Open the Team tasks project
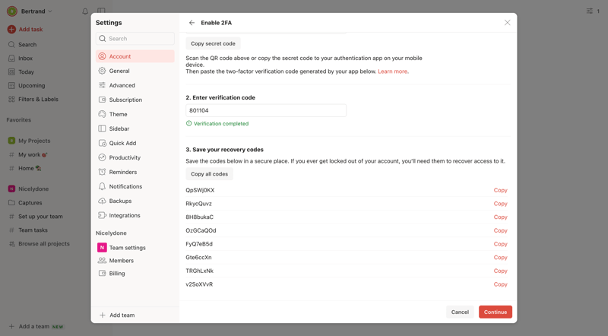The height and width of the screenshot is (336, 608). [x=33, y=230]
